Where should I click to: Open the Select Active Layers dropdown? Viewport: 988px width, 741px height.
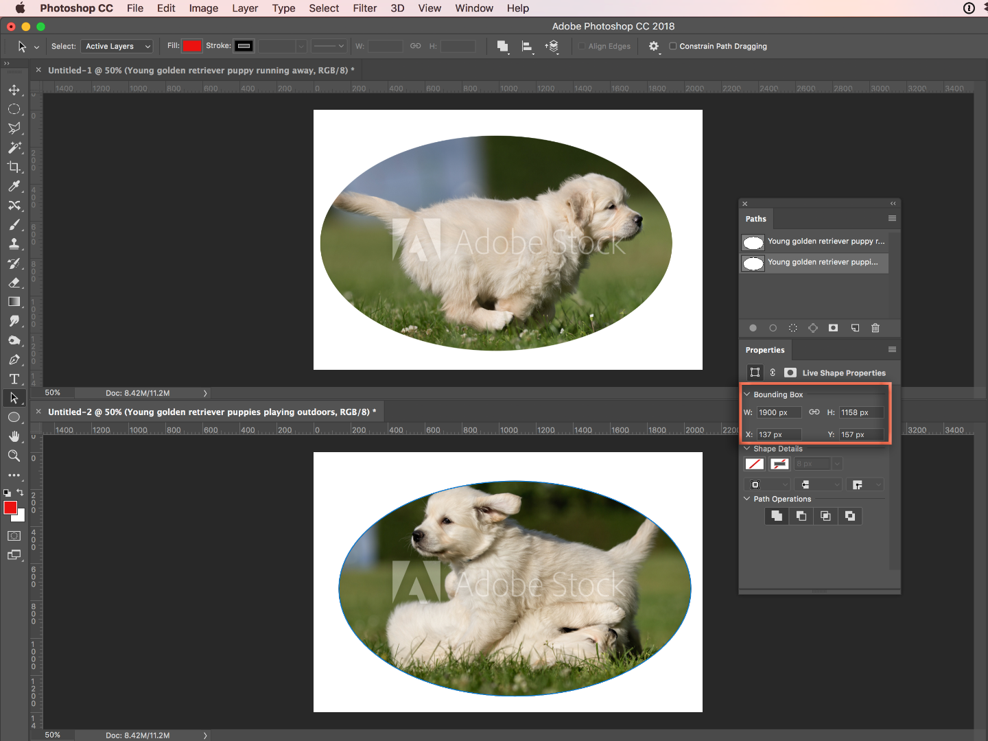coord(117,46)
